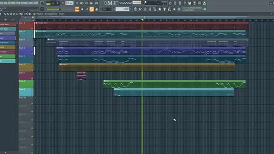Viewport: 274px width, 154px height.
Task: Open the snap dropdown in the toolbar
Action: pos(107,9)
